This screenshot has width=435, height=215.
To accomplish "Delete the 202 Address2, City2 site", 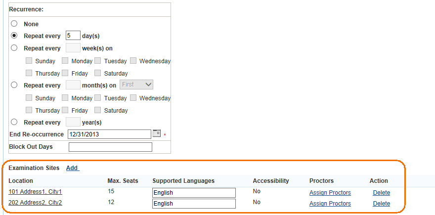I will 381,204.
